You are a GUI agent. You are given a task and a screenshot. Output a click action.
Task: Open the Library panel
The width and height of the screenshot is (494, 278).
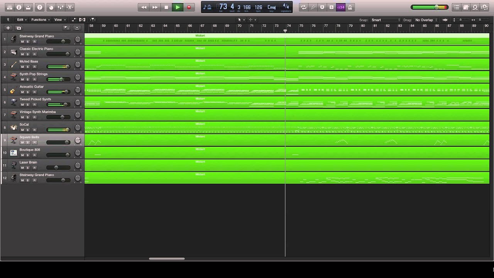point(10,7)
